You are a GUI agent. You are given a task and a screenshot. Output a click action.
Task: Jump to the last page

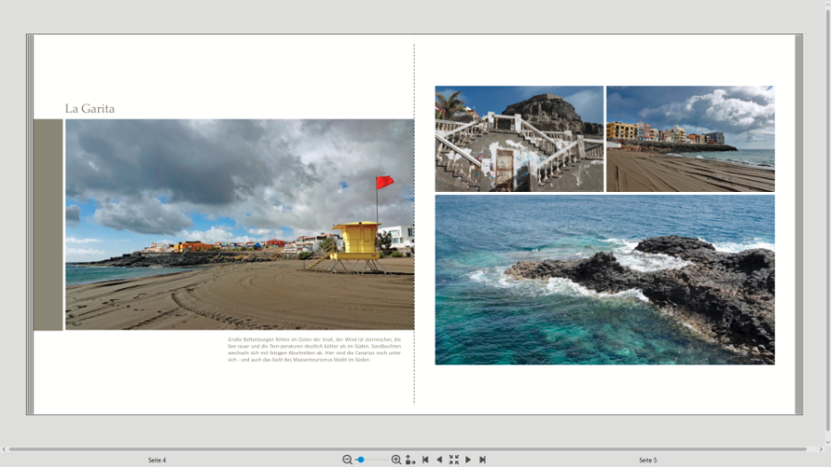482,460
